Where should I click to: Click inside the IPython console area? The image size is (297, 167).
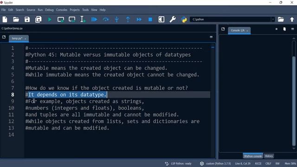click(x=255, y=93)
